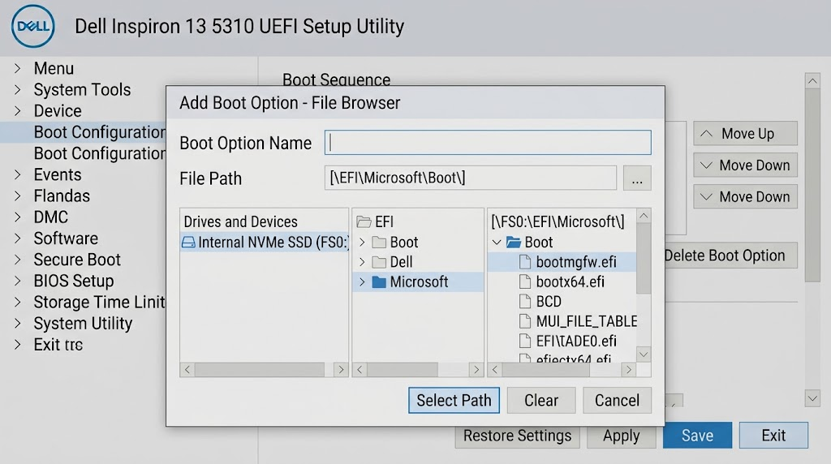Expand the Dell folder tree chevron
The width and height of the screenshot is (831, 464).
click(x=362, y=262)
